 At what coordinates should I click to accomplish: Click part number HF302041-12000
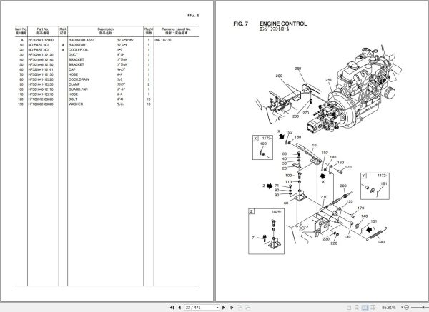point(41,40)
